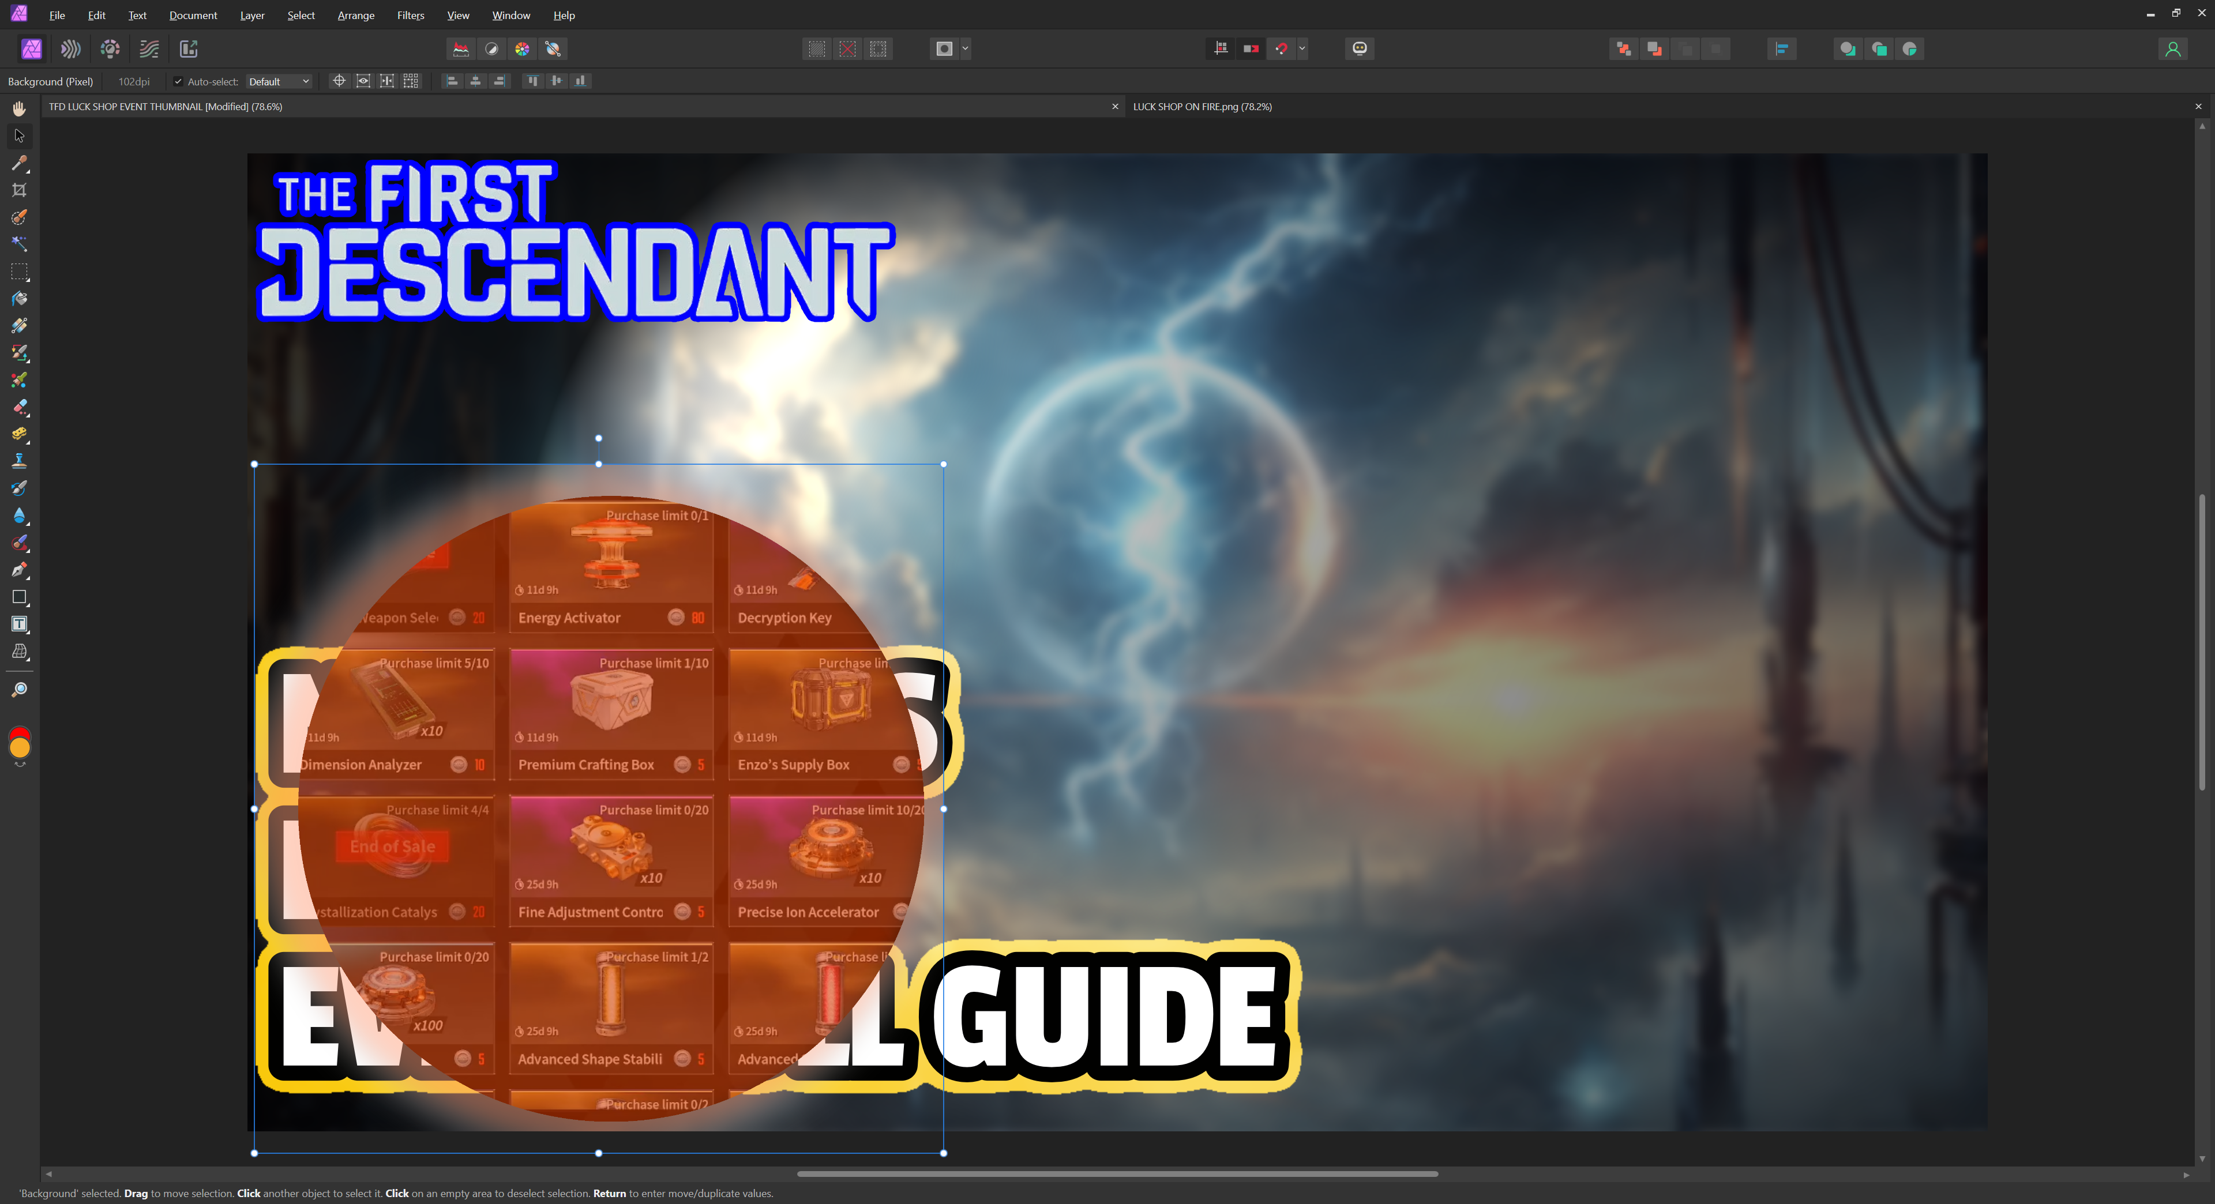2215x1204 pixels.
Task: Swap the primary and secondary colors
Action: point(20,765)
